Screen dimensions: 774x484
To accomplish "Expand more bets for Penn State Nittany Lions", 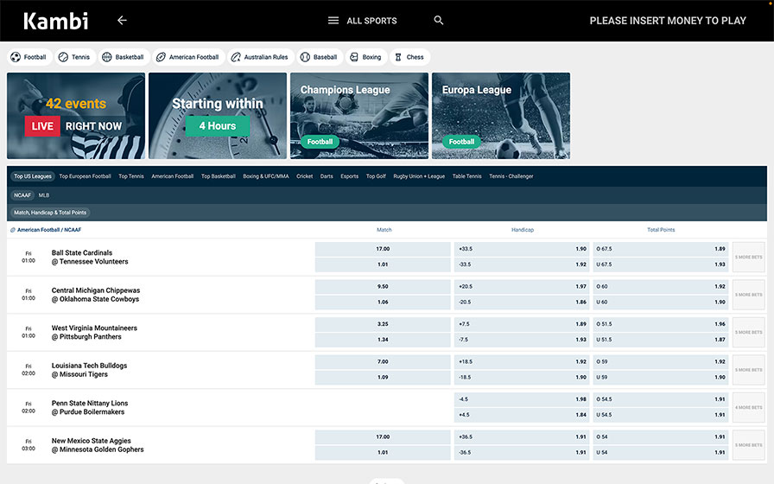I will tap(749, 407).
